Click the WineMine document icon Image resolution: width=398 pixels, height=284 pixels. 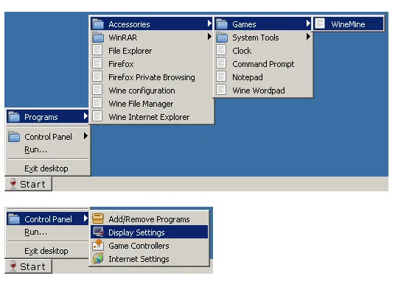click(320, 24)
